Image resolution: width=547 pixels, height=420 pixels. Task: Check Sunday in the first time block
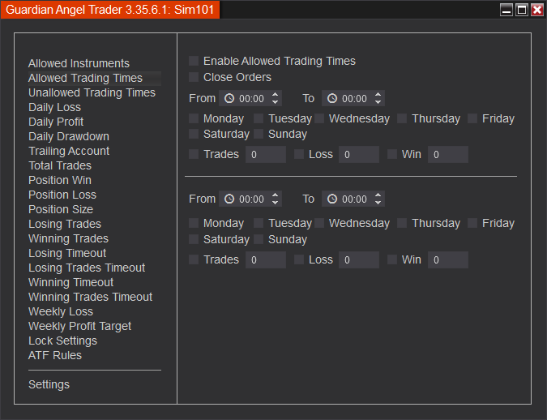point(259,134)
